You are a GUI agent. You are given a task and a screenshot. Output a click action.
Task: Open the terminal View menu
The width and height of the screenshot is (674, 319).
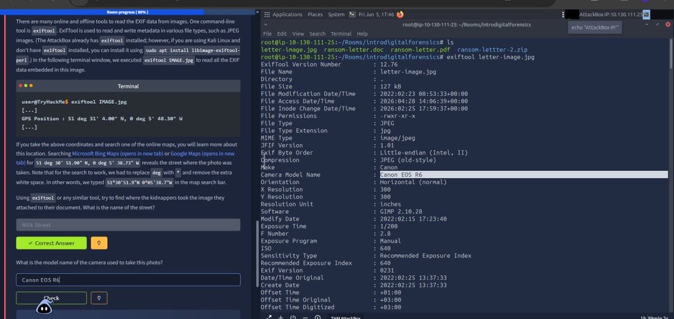point(298,34)
